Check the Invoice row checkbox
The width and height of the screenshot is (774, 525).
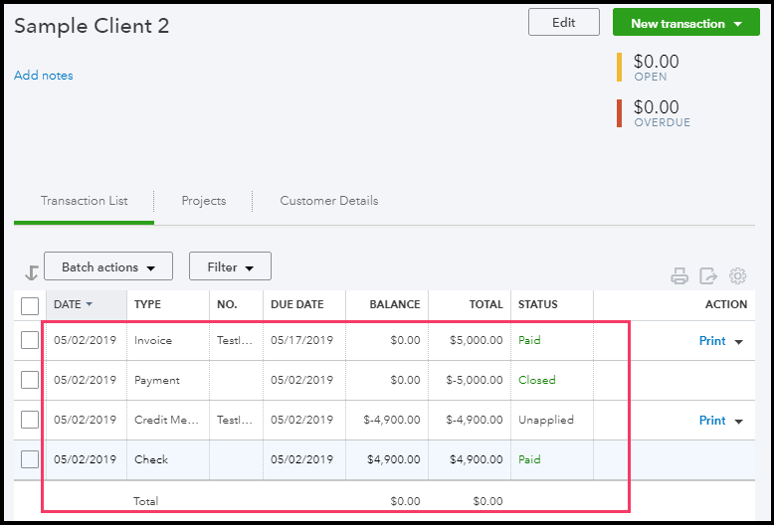click(x=30, y=340)
